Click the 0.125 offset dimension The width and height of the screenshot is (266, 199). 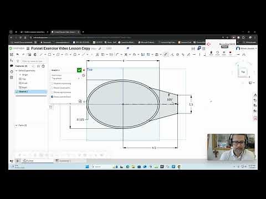80,119
